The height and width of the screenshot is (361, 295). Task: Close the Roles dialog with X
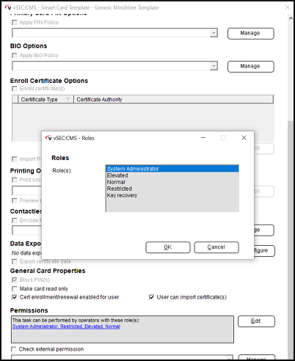pyautogui.click(x=244, y=138)
